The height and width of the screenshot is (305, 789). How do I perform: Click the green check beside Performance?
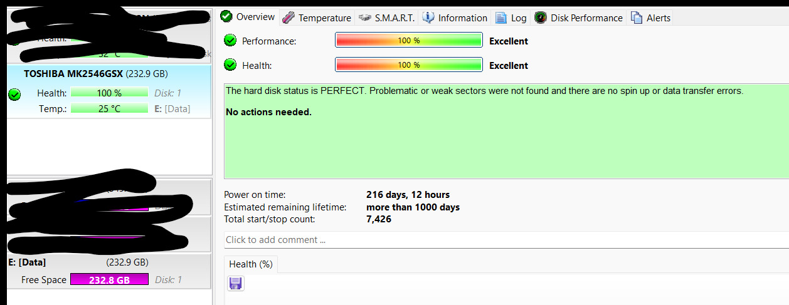pos(230,41)
